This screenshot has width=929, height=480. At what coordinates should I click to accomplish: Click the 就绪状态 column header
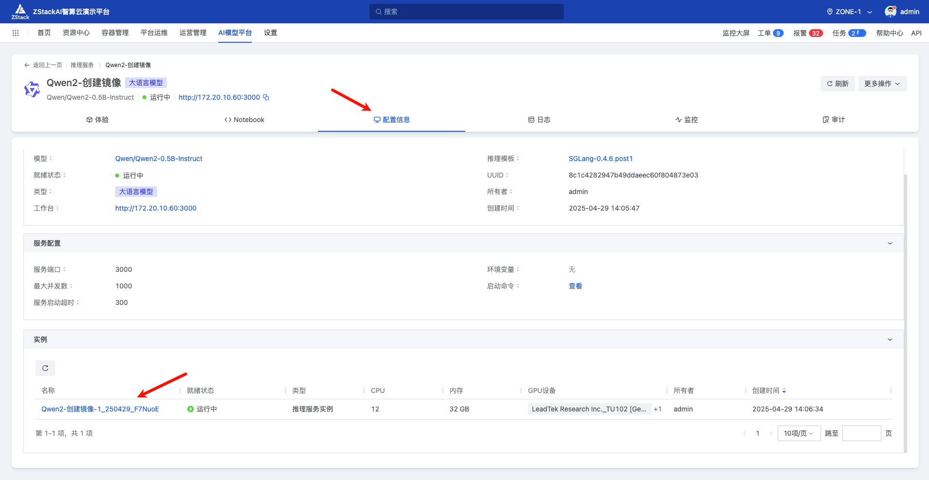(200, 391)
